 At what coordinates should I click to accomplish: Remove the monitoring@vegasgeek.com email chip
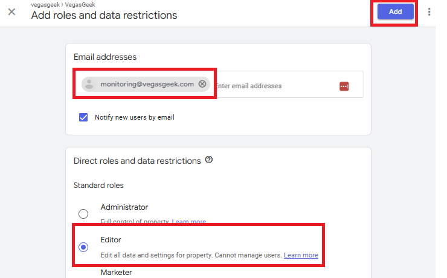click(202, 85)
